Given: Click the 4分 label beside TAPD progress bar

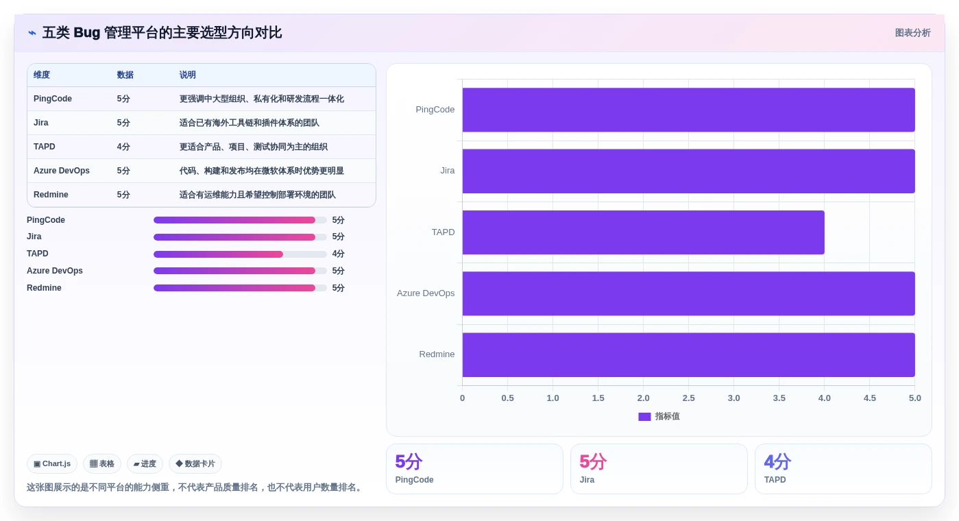Looking at the screenshot, I should [339, 254].
